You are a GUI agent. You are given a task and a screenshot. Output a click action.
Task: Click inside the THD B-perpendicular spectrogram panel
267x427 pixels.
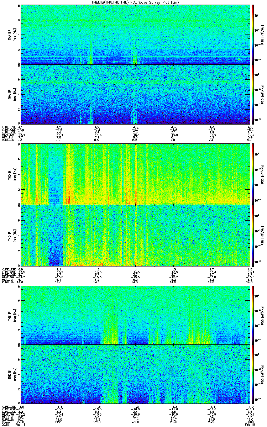tap(136, 174)
